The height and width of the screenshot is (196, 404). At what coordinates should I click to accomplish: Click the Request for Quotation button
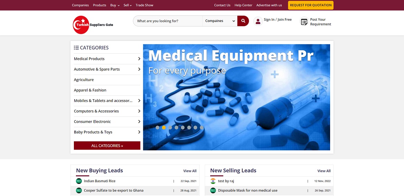(x=311, y=5)
